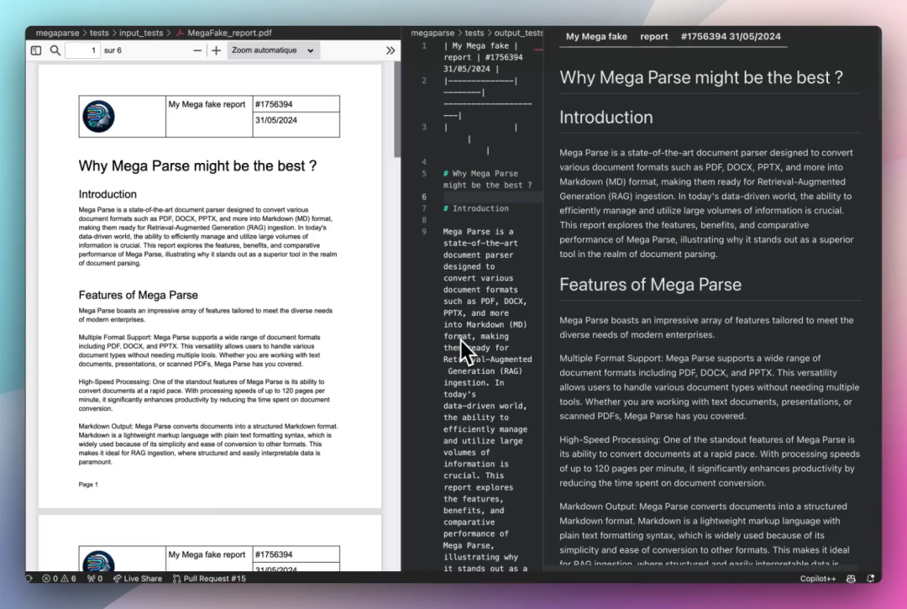Click 'Features of Mega Parse' heading in PDF
This screenshot has width=907, height=609.
139,295
